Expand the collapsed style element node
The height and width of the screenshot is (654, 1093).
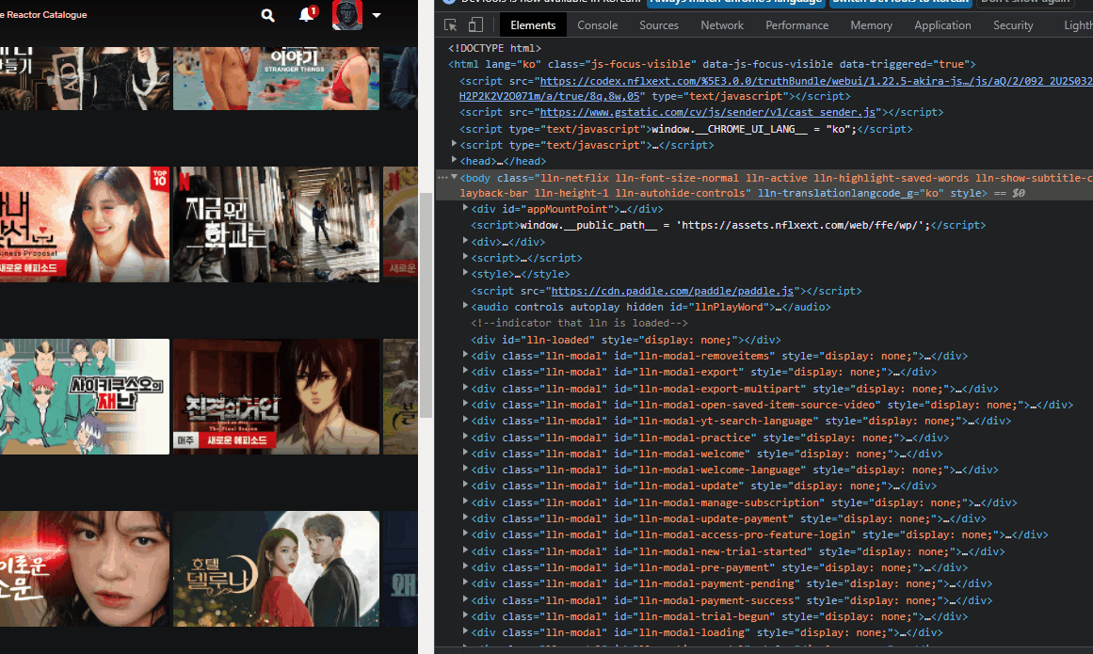(x=465, y=273)
